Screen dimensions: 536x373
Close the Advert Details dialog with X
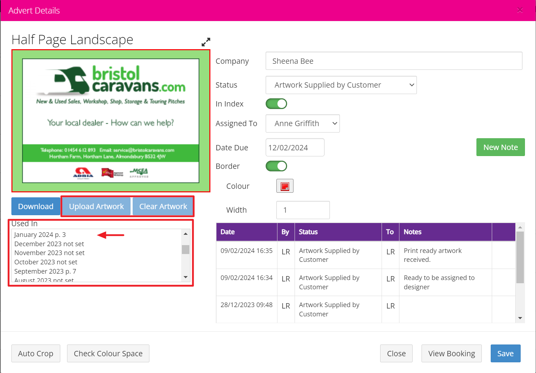click(520, 10)
